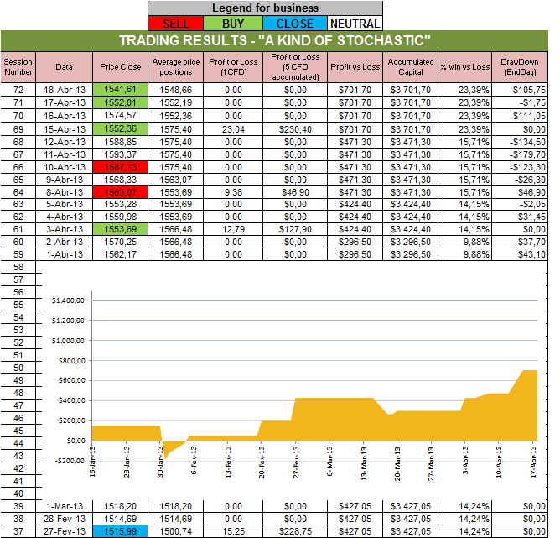Click the -$200,00 chart axis label
560x538 pixels.
(70, 461)
